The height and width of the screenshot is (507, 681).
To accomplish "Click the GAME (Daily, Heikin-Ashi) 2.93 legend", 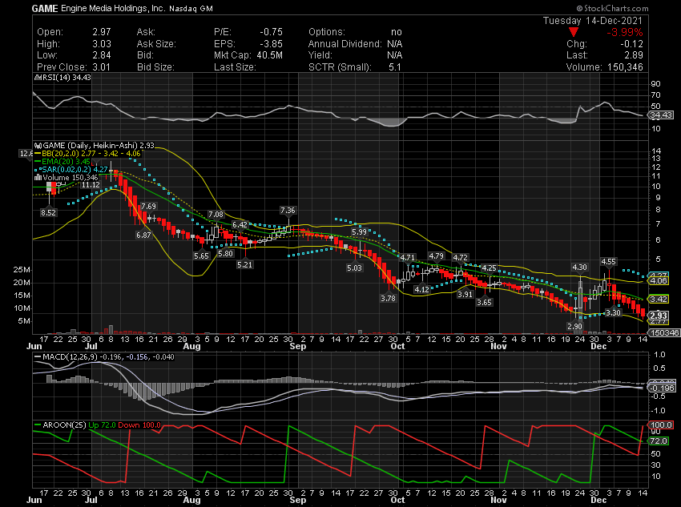I will click(99, 146).
